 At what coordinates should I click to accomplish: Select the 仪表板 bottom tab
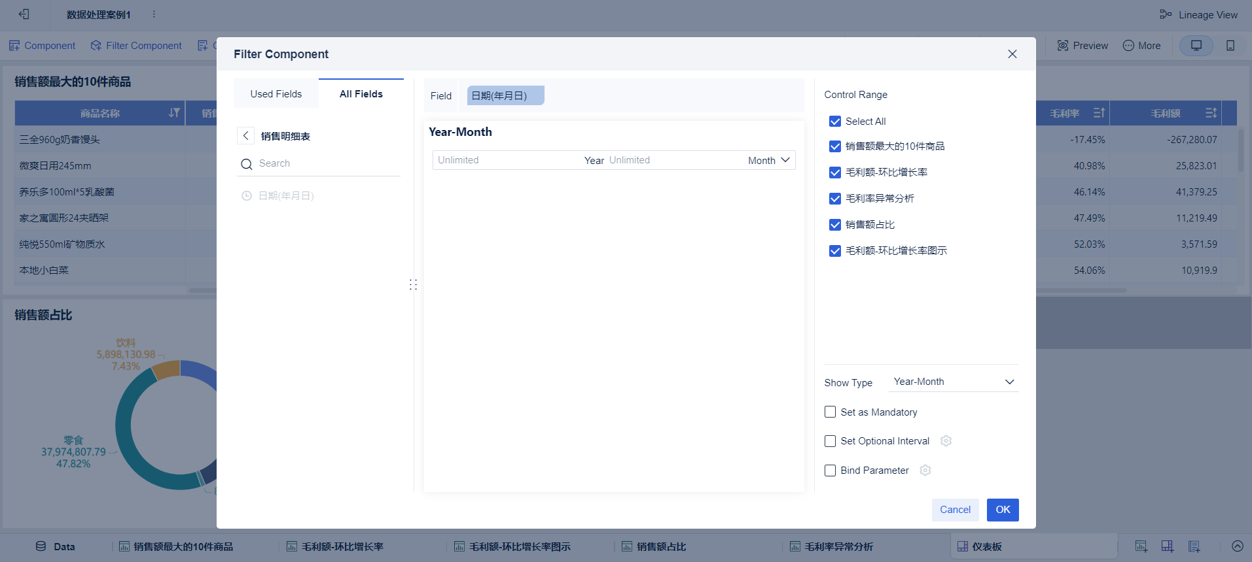pos(1034,546)
